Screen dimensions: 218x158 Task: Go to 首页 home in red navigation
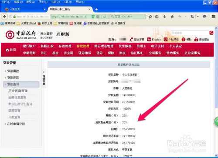click(11, 50)
